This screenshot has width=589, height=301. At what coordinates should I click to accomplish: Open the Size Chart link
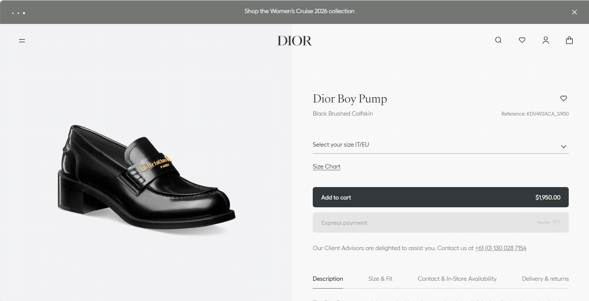(326, 167)
